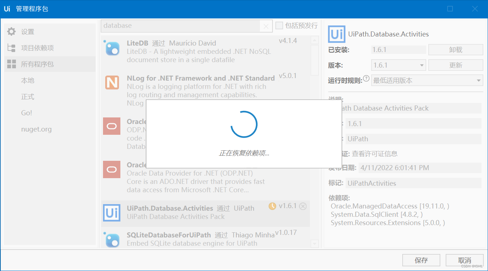Click the package list scroll down arrow
The image size is (488, 271).
(314, 244)
